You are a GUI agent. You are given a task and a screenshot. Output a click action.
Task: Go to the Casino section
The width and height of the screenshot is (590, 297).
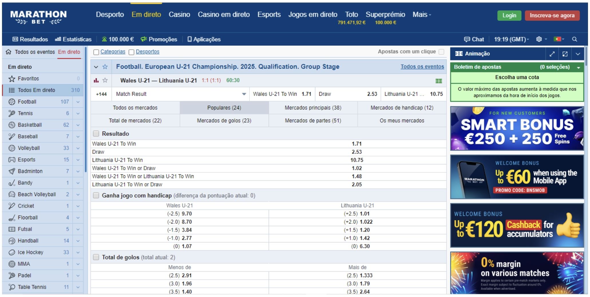(179, 15)
